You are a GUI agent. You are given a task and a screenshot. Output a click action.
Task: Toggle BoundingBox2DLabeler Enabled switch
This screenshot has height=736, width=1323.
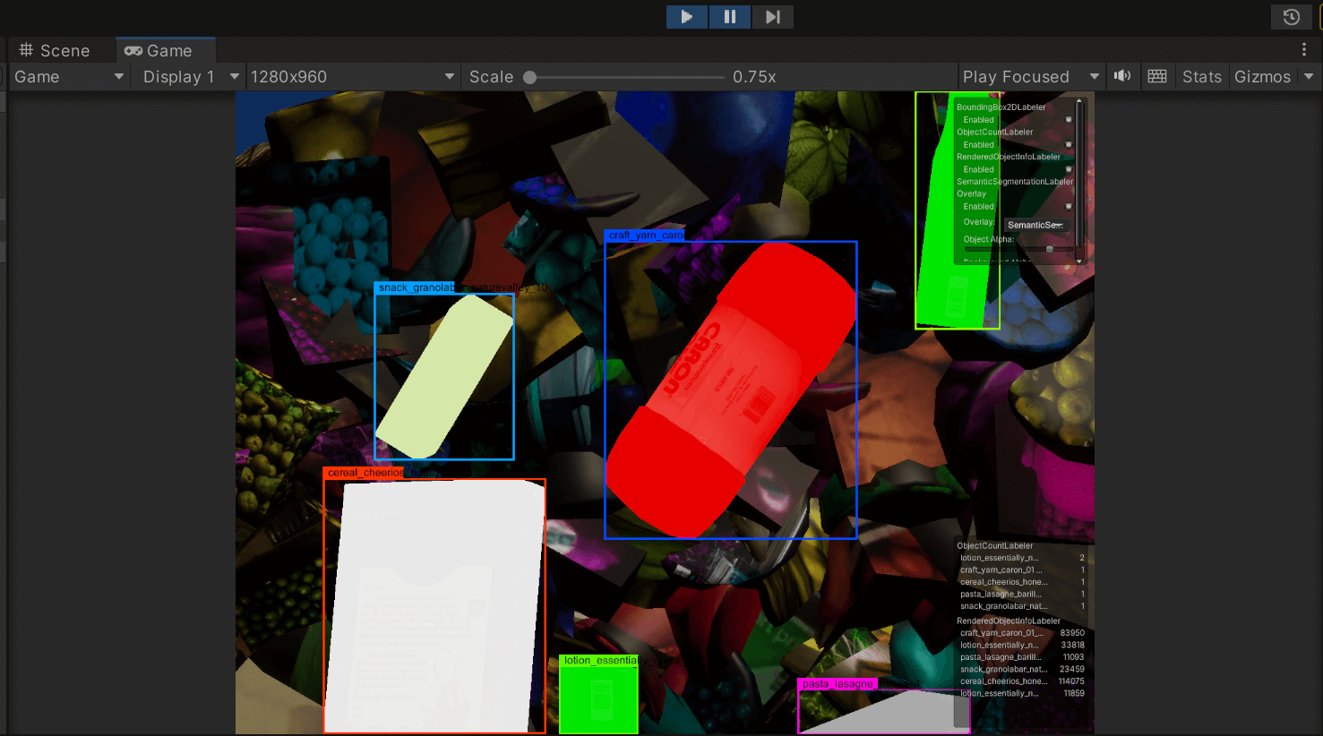pos(1069,120)
